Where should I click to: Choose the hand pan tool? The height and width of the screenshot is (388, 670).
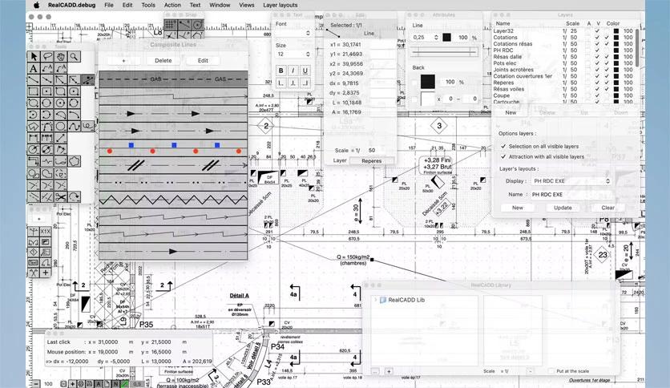click(61, 56)
